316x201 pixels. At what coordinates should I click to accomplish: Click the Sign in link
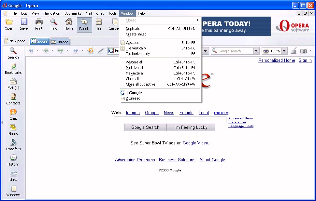305,60
